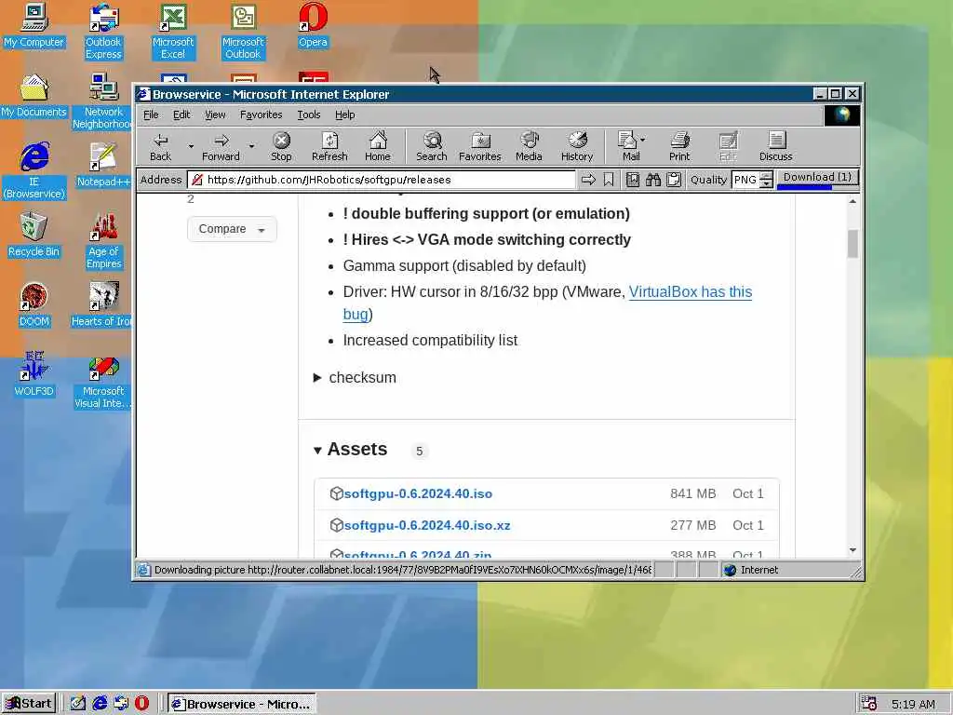This screenshot has height=715, width=953.
Task: Select the DOOM desktop shortcut
Action: 34,305
